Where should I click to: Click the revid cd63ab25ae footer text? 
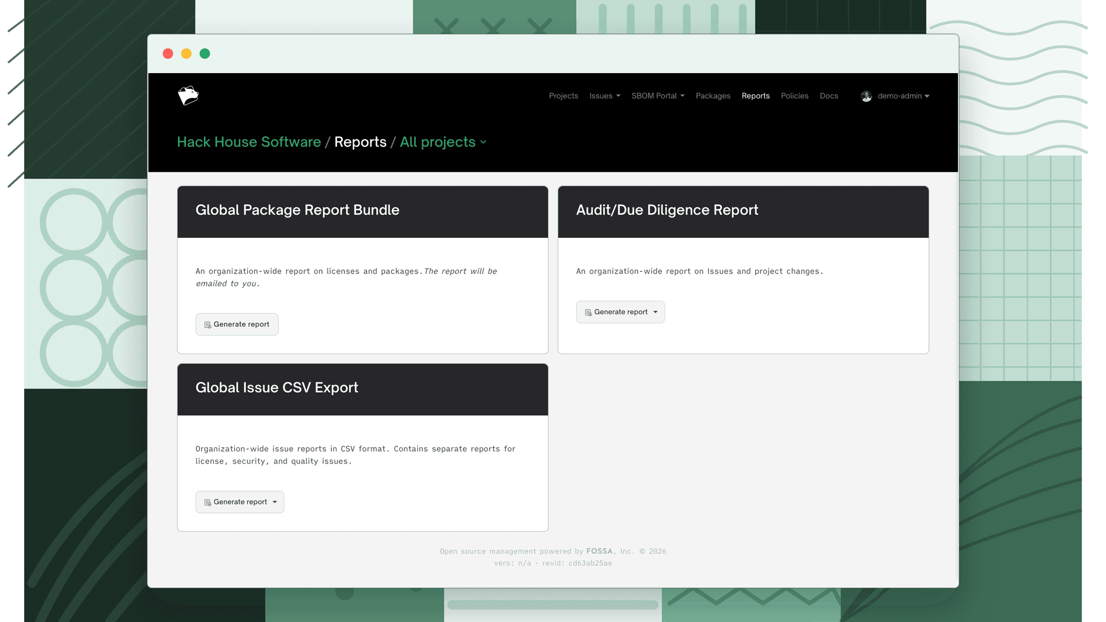click(x=577, y=563)
